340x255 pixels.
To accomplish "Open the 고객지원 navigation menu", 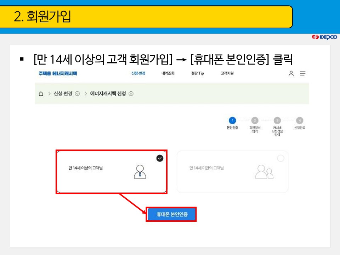I will tap(227, 73).
